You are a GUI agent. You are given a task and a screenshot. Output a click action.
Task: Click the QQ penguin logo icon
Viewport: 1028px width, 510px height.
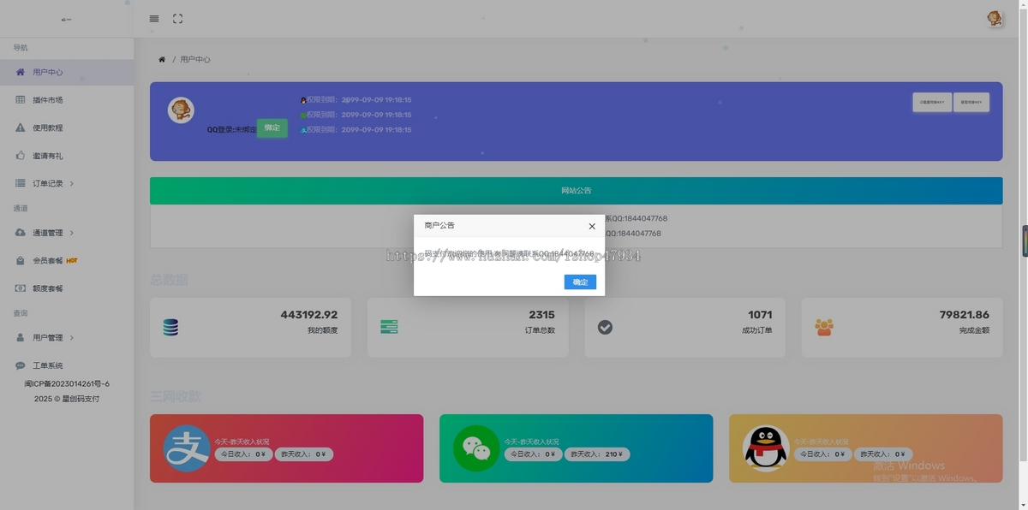(x=766, y=448)
